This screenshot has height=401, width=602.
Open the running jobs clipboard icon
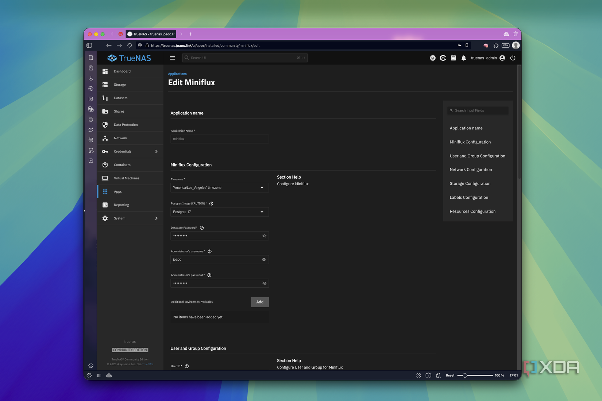coord(453,58)
